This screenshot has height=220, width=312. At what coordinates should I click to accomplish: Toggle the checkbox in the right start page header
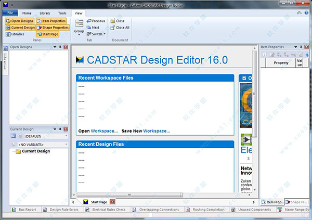244,78
